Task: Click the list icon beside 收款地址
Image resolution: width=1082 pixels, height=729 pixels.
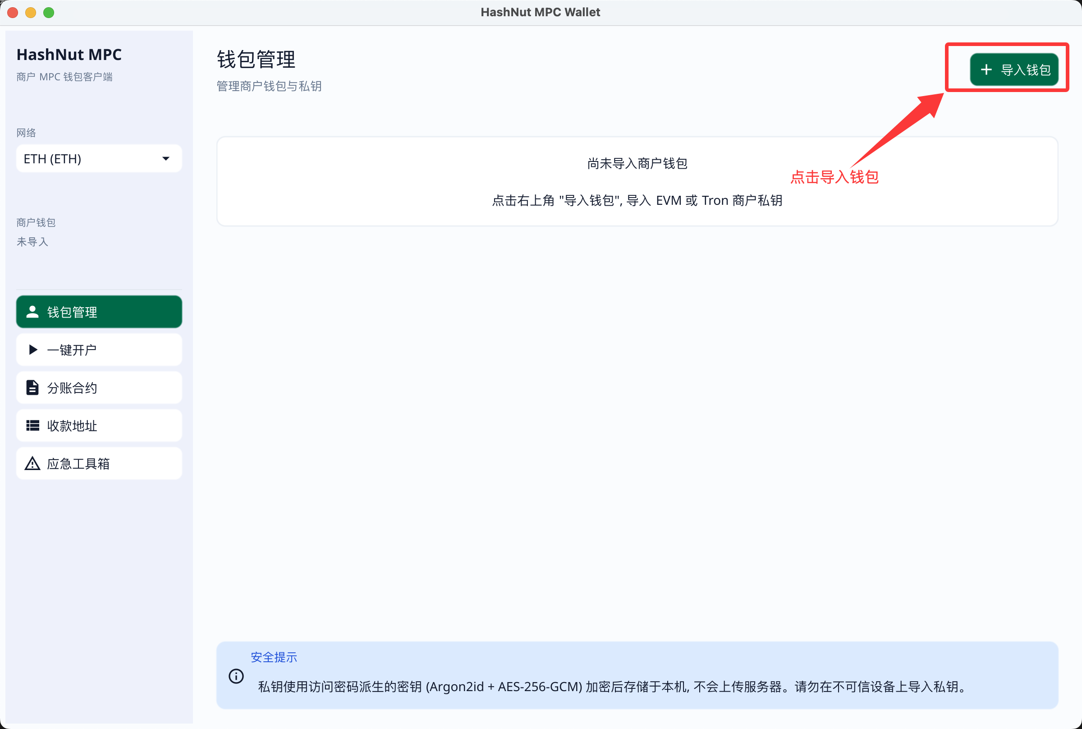Action: 32,425
